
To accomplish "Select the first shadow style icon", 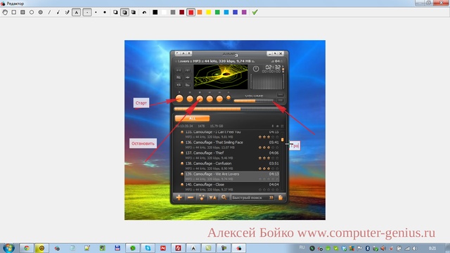I will click(x=115, y=13).
